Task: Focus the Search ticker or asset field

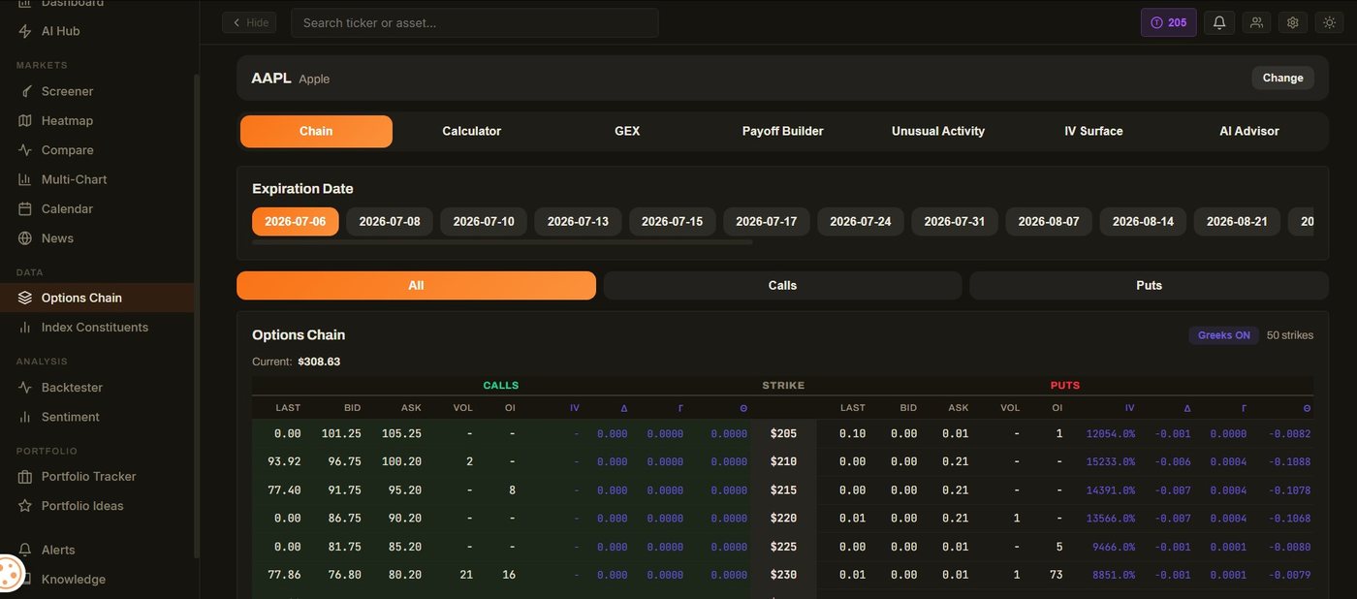Action: (475, 22)
